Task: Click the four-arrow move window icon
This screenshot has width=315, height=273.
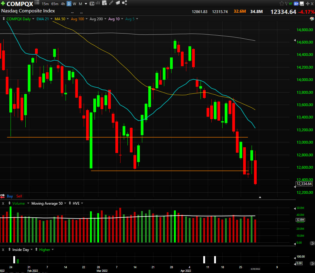Action: tap(307, 4)
